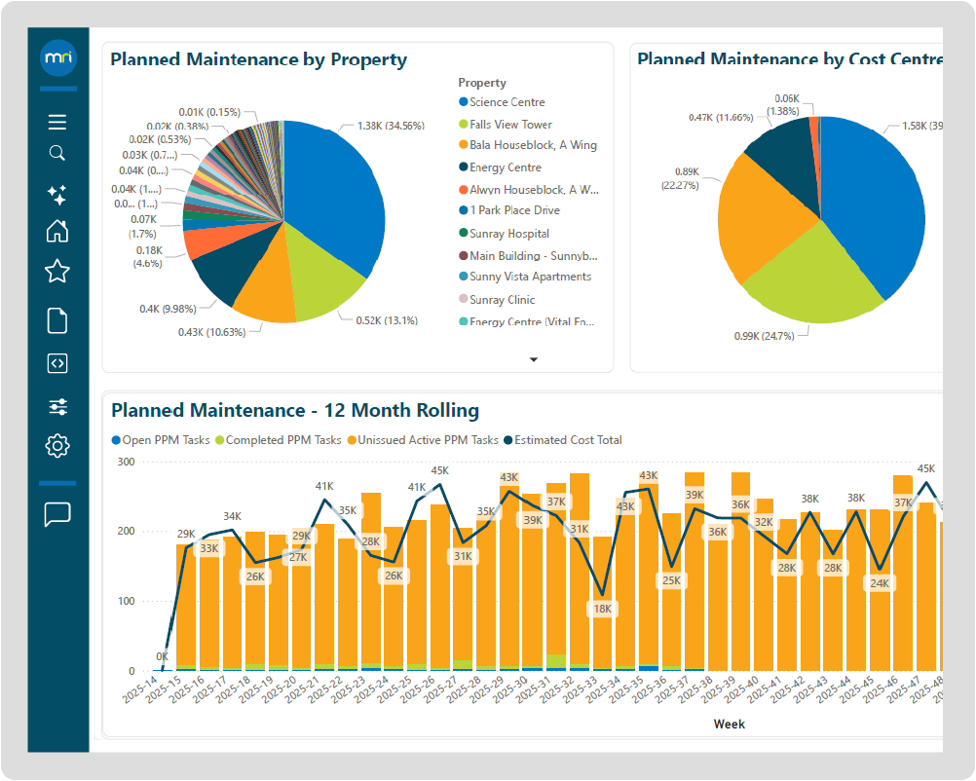
Task: Open the settings gear icon
Action: 57,447
